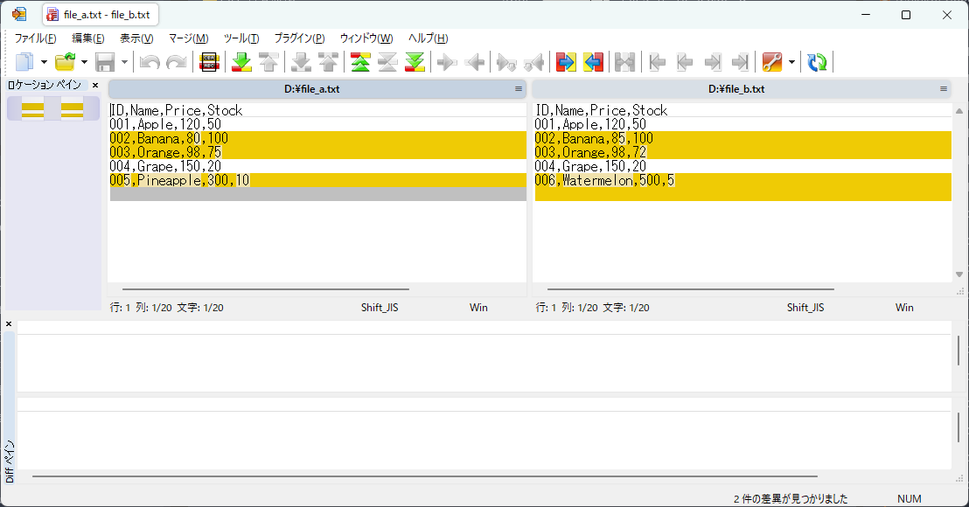The image size is (969, 507).
Task: Click copy all to left icon
Action: [x=593, y=62]
